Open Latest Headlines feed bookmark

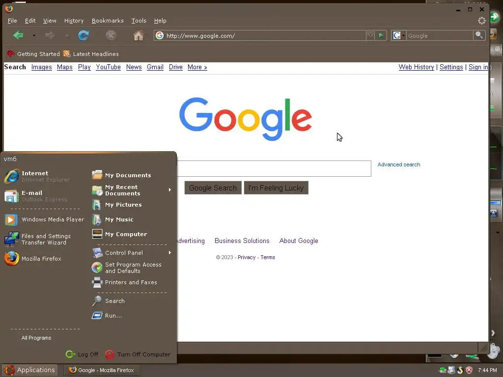pyautogui.click(x=91, y=54)
